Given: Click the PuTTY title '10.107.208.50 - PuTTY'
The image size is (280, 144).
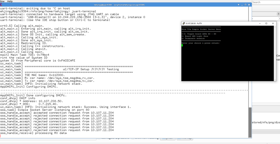Looking at the screenshot, I should coord(194,23).
